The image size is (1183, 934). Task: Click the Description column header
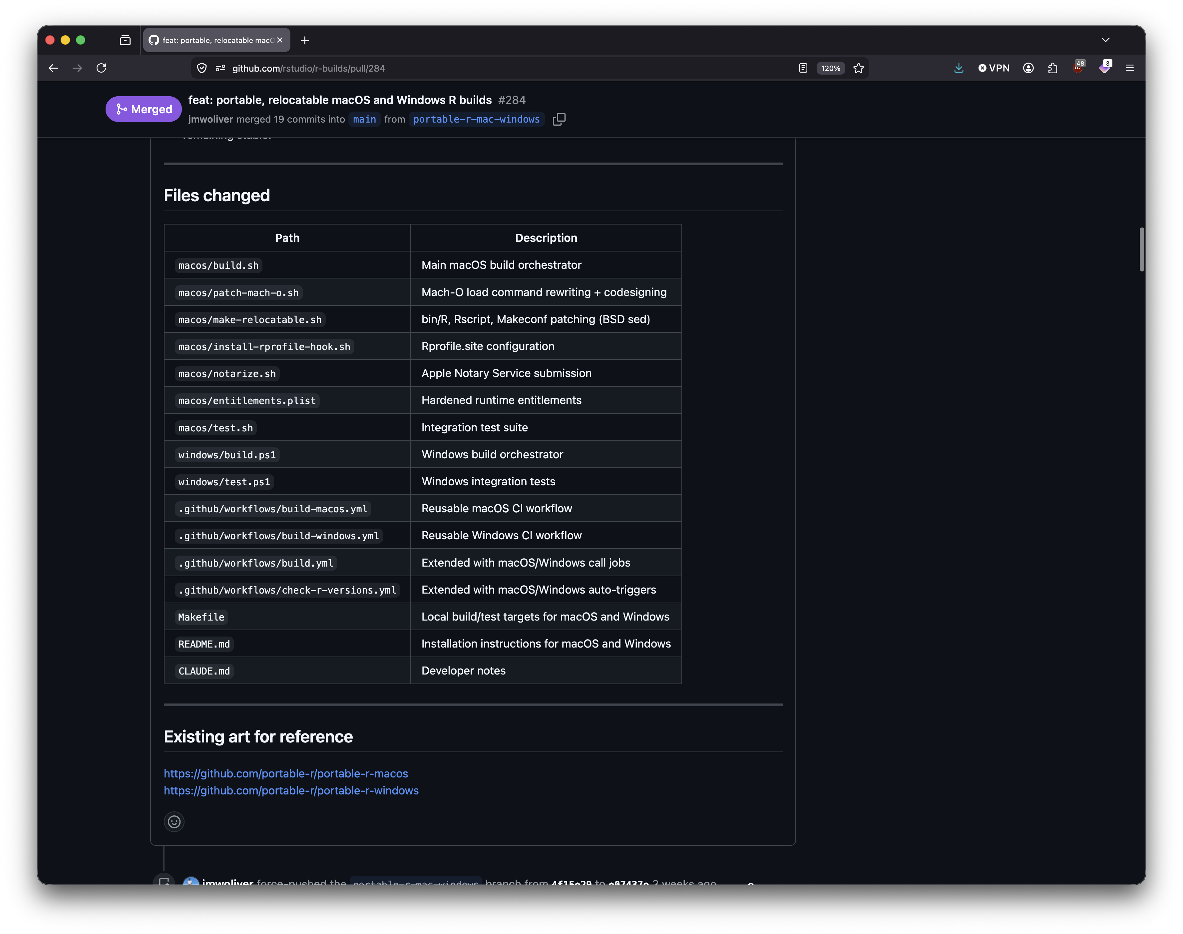pyautogui.click(x=546, y=238)
